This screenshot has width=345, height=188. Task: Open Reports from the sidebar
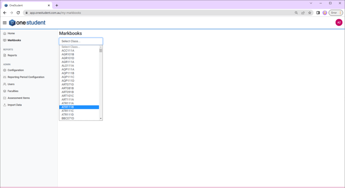click(x=12, y=55)
